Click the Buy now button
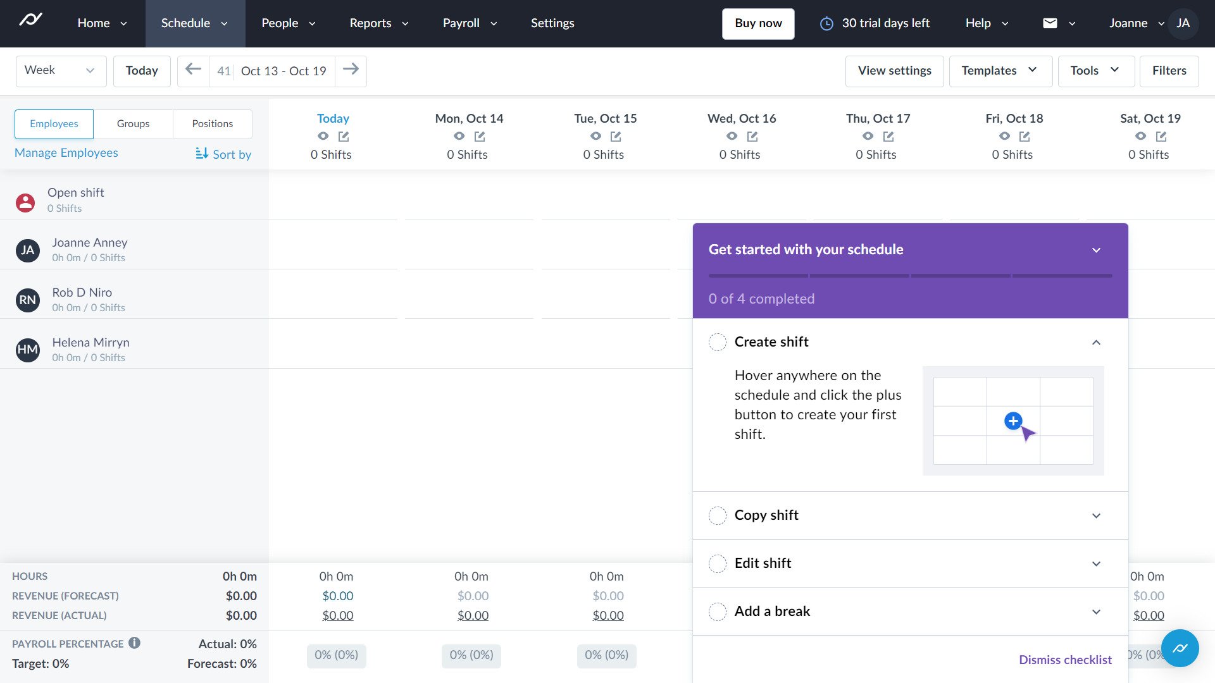Viewport: 1215px width, 683px height. 757,23
